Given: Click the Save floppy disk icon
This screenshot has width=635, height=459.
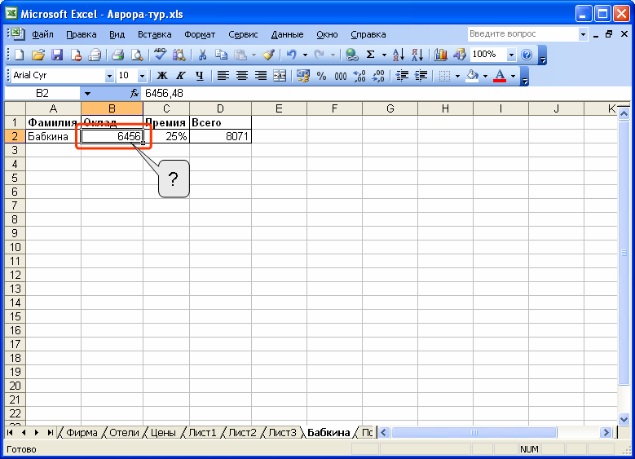Looking at the screenshot, I should (57, 55).
